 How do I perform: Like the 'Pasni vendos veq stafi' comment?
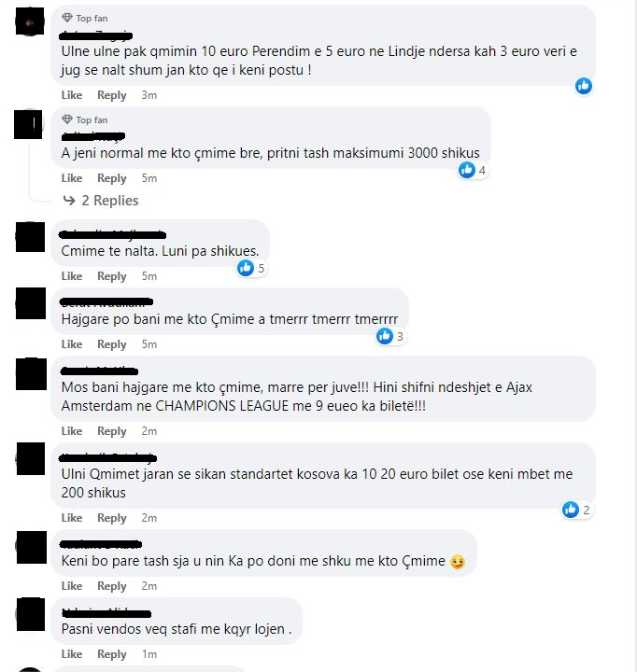[72, 654]
